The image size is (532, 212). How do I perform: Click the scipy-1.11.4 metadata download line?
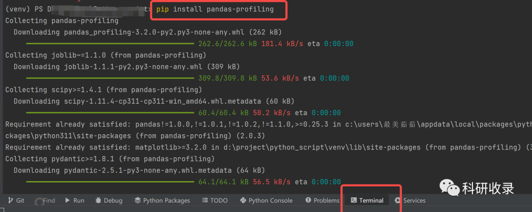154,101
